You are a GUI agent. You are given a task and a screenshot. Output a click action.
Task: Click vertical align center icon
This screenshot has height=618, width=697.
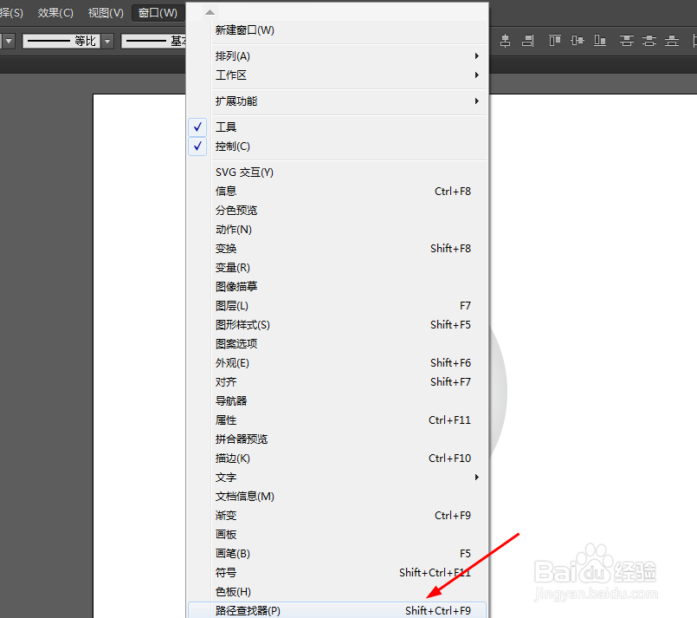pyautogui.click(x=577, y=41)
